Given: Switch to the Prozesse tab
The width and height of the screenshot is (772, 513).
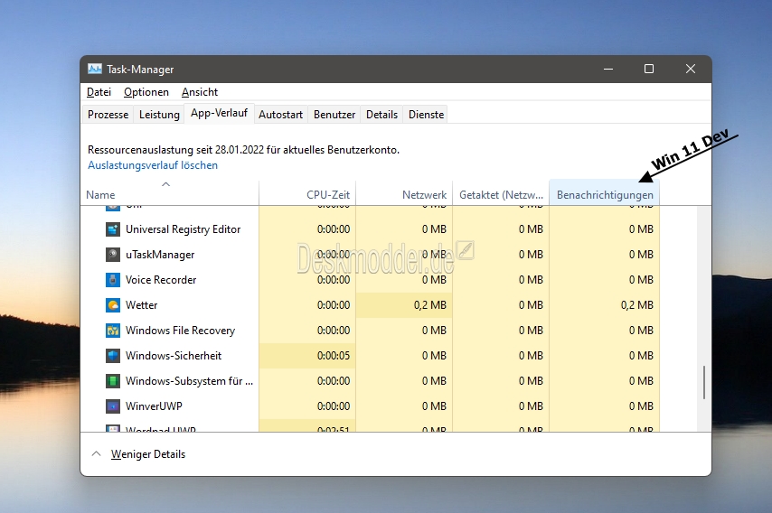Looking at the screenshot, I should [x=108, y=115].
